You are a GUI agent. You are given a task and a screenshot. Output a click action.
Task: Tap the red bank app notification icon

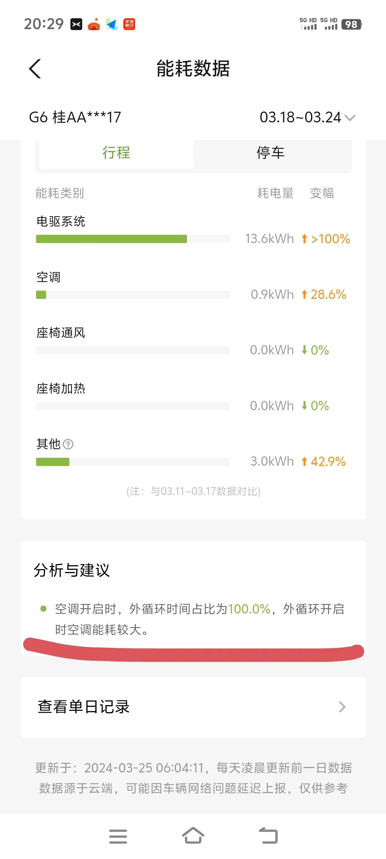(129, 24)
